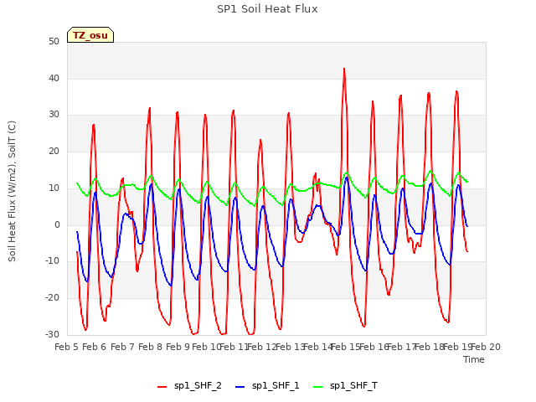The height and width of the screenshot is (402, 536).
Task: Click the Y-axis label Soil Heat Flux (W/m2), SoilT (C)
Action: (12, 191)
